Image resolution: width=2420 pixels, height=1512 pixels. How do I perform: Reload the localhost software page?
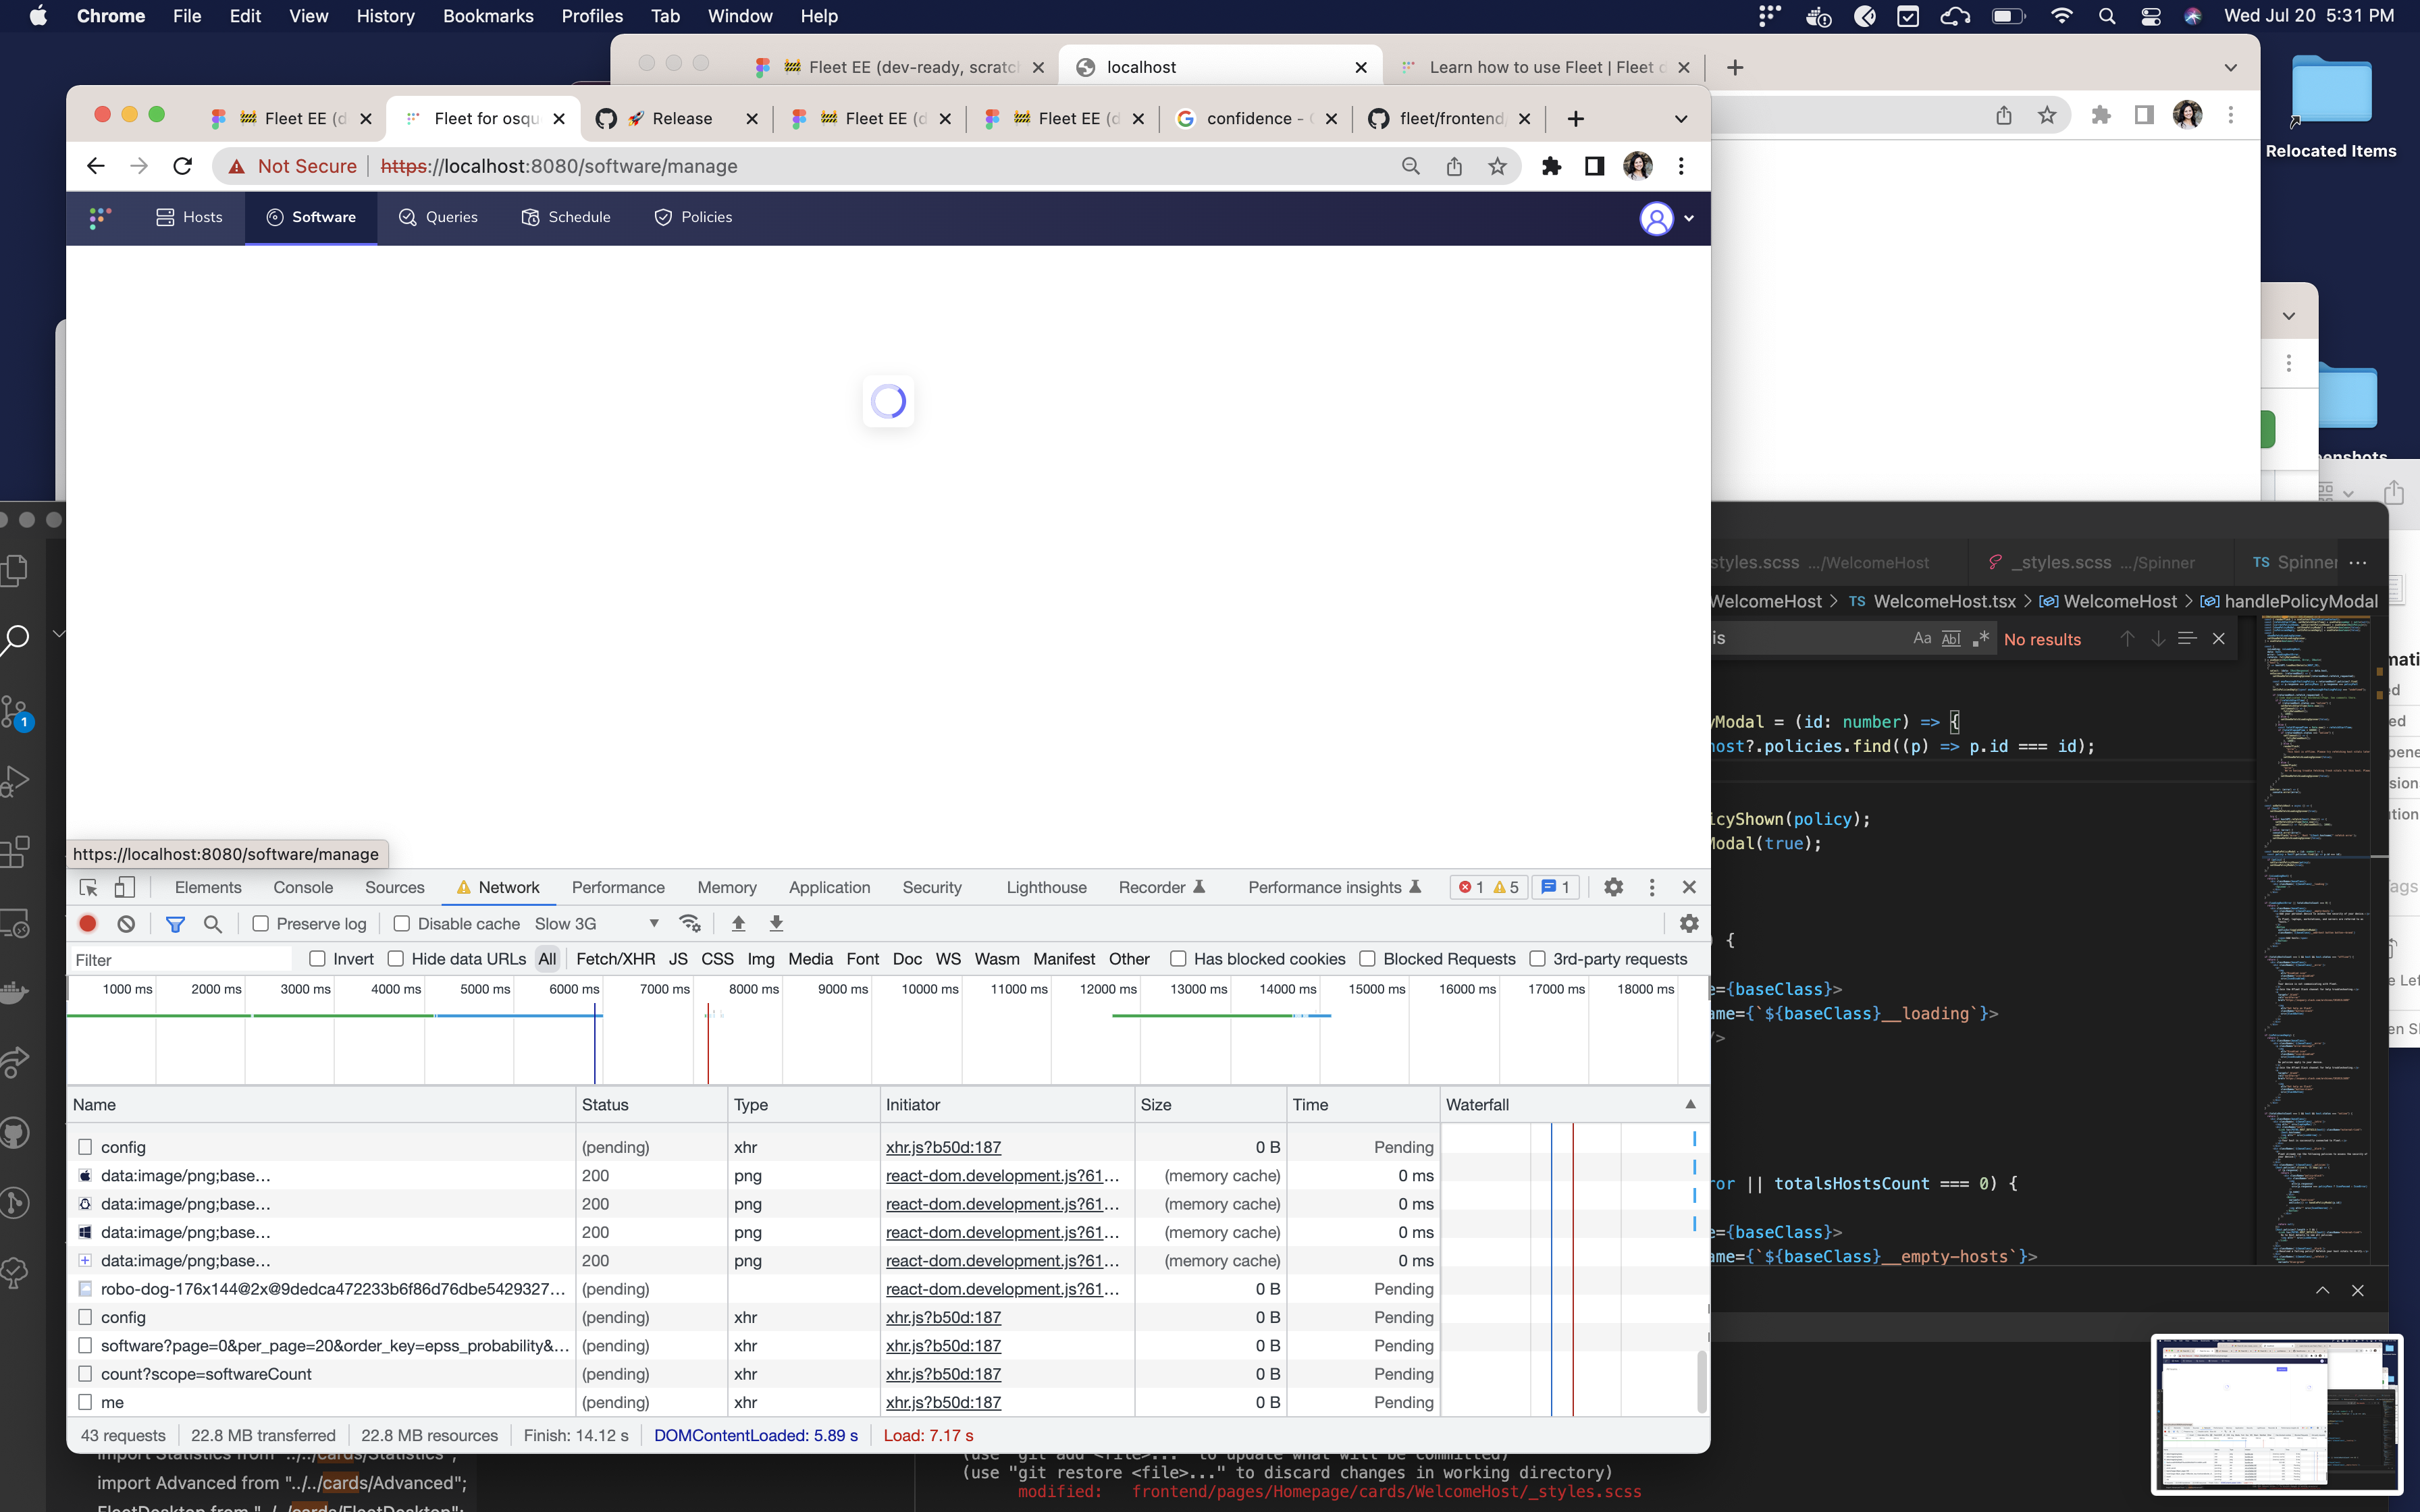click(182, 166)
